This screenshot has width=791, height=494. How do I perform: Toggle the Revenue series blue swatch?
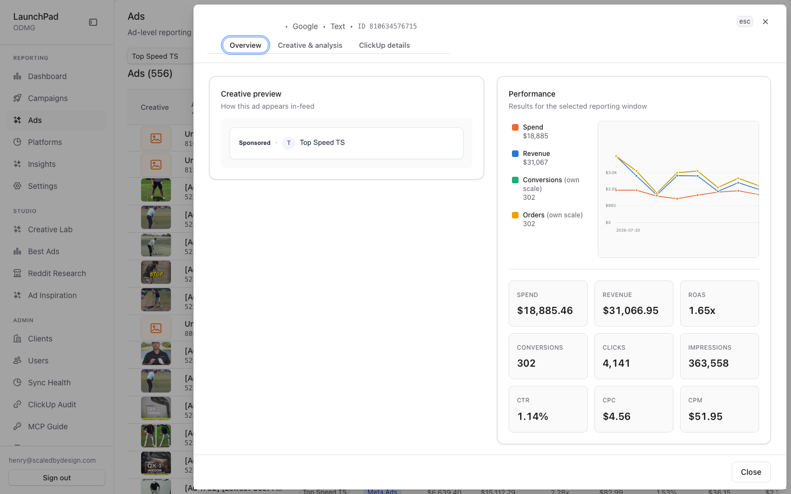pos(515,154)
